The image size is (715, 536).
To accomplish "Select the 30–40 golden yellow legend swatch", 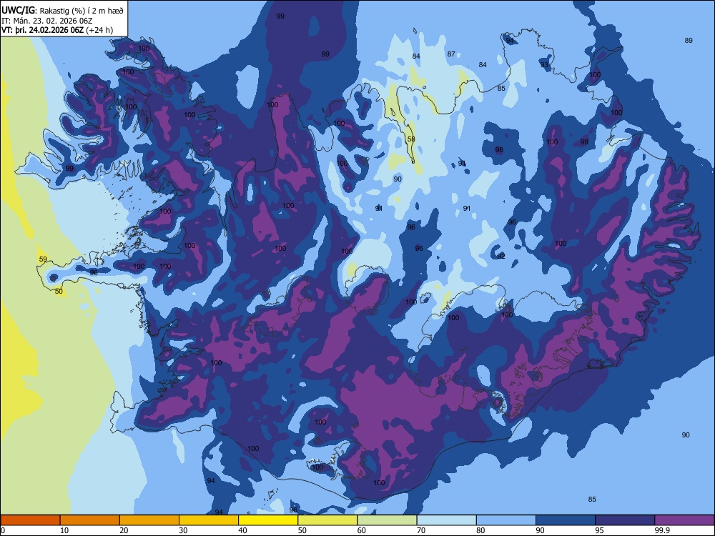I will point(209,520).
